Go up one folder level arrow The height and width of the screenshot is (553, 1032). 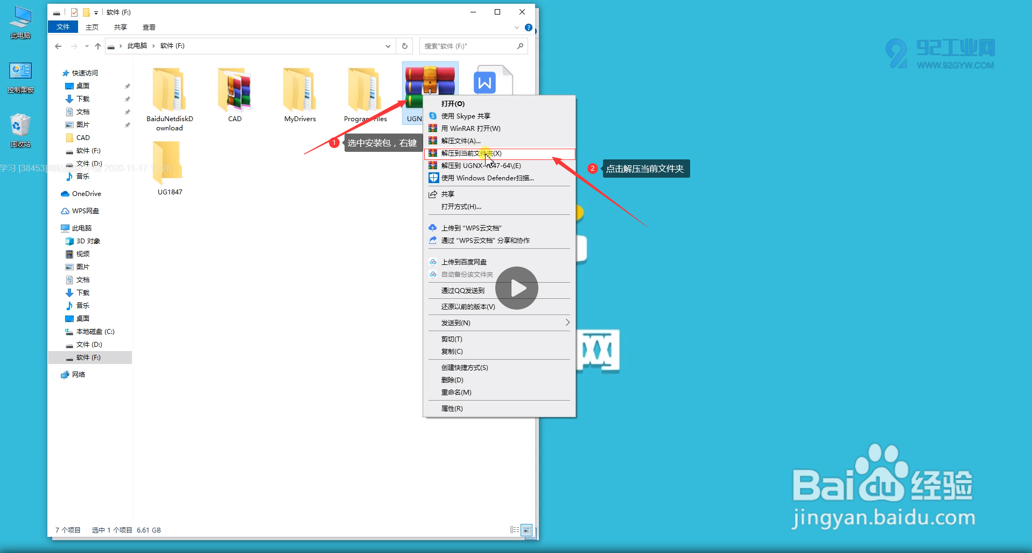98,46
